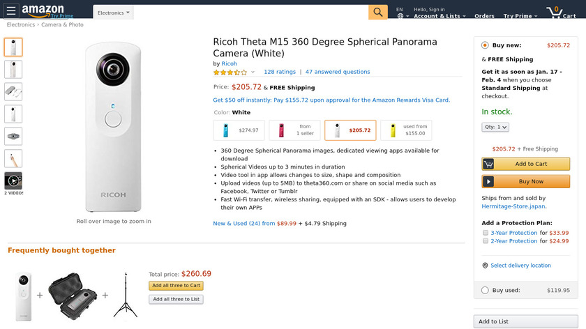
Task: Expand the Qty quantity dropdown
Action: click(495, 127)
